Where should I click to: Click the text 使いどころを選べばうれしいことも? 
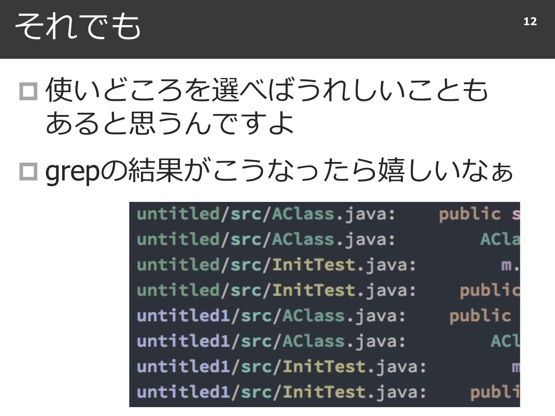(266, 90)
